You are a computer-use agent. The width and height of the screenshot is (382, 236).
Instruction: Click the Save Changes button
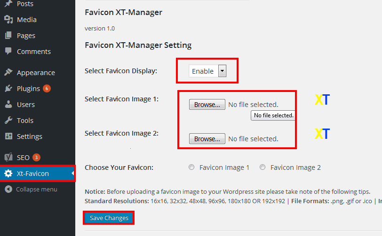coord(109,218)
